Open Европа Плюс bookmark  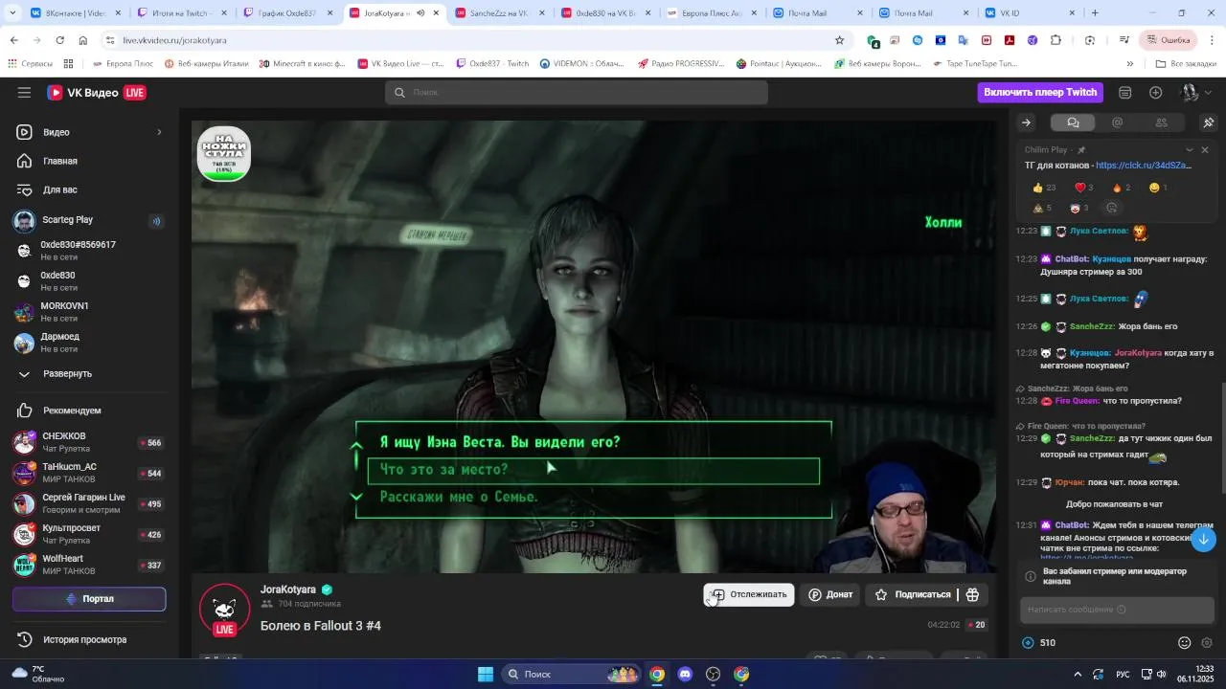(x=124, y=63)
